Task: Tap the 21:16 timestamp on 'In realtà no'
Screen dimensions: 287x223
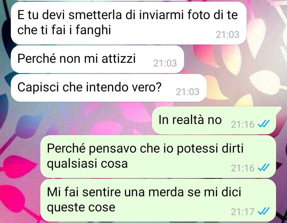Action: [243, 124]
